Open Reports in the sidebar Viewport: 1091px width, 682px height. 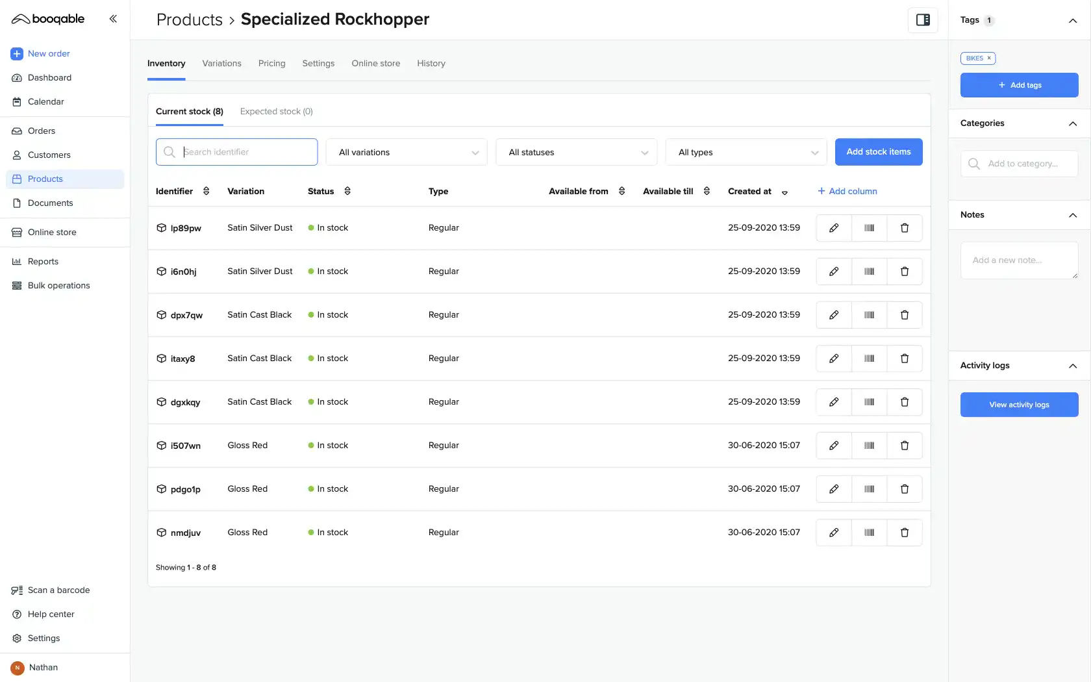pos(43,261)
